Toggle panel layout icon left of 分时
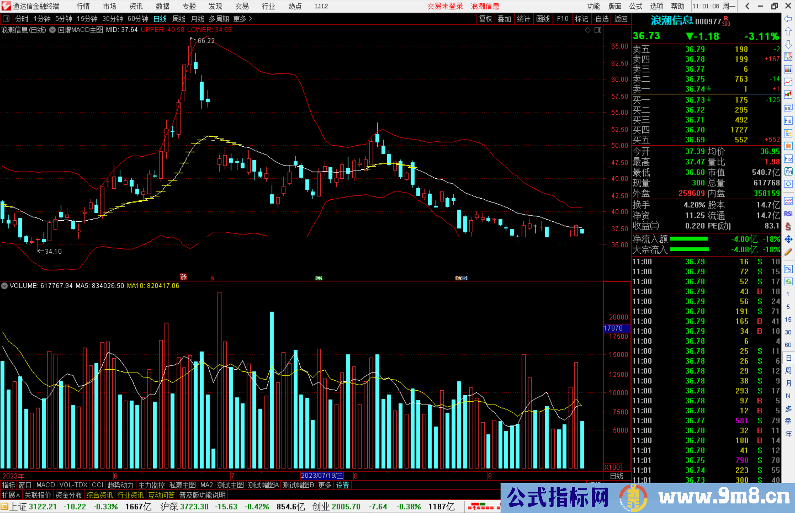 pyautogui.click(x=6, y=19)
